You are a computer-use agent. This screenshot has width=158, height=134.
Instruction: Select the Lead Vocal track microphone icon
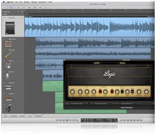[x=7, y=76]
